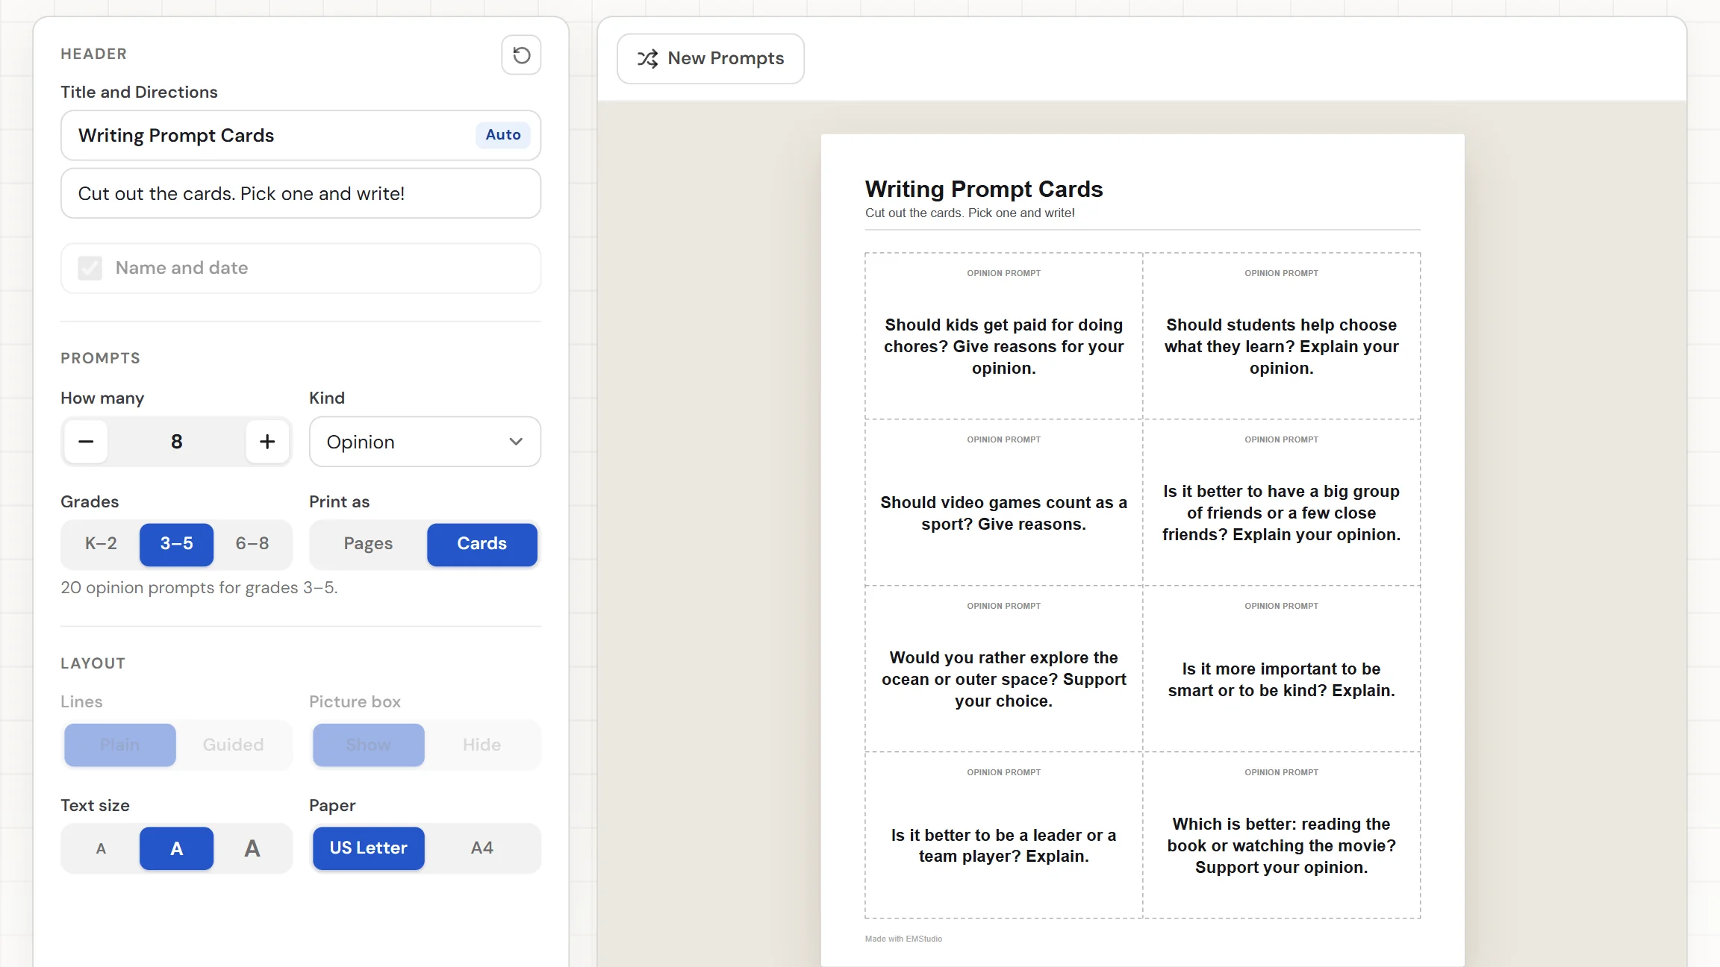The width and height of the screenshot is (1720, 967).
Task: Click 'Made with EMStudio' footer text
Action: [903, 939]
